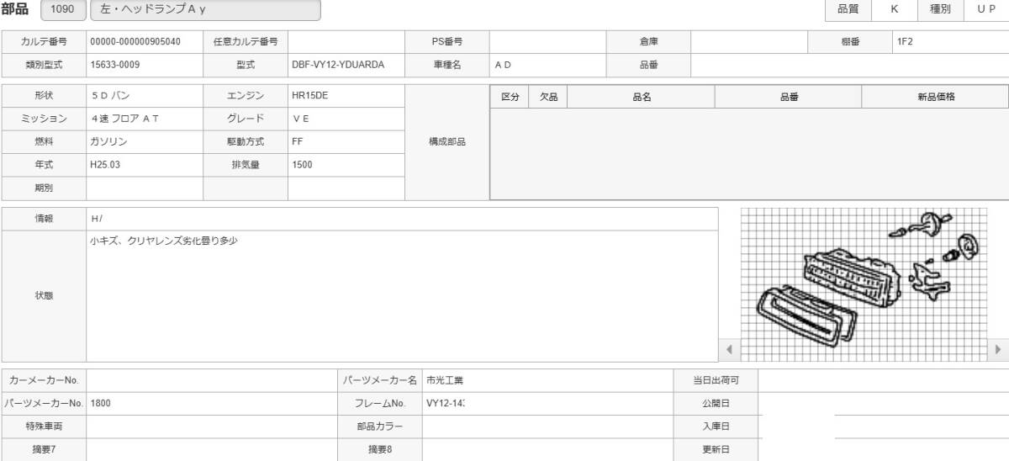The height and width of the screenshot is (461, 1009).
Task: Click the right scroll arrow under the parts diagram
Action: 998,349
